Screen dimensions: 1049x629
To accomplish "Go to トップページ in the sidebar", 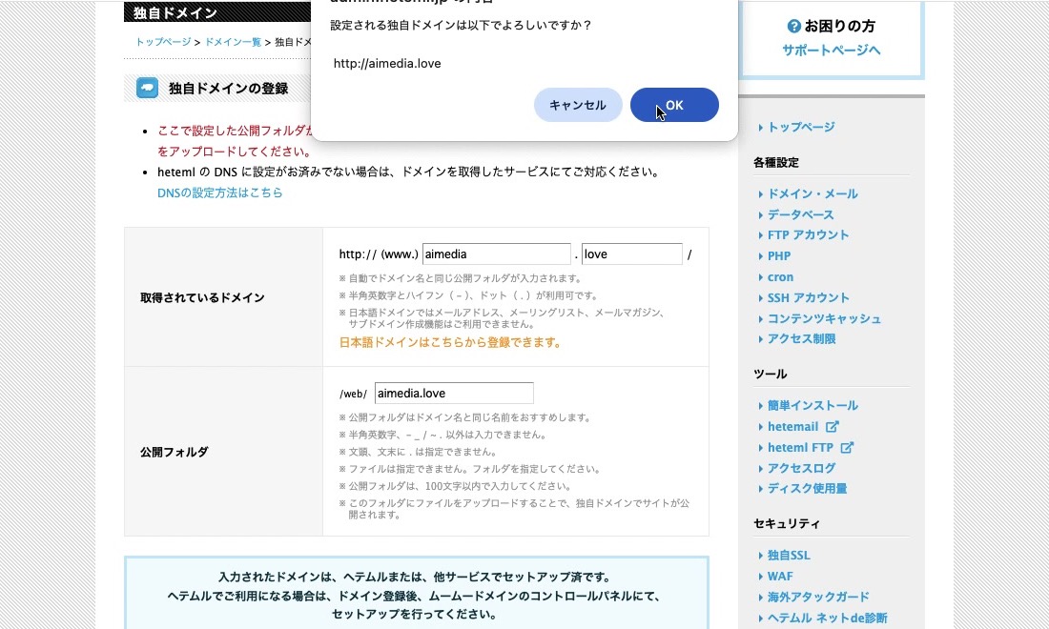I will click(801, 127).
